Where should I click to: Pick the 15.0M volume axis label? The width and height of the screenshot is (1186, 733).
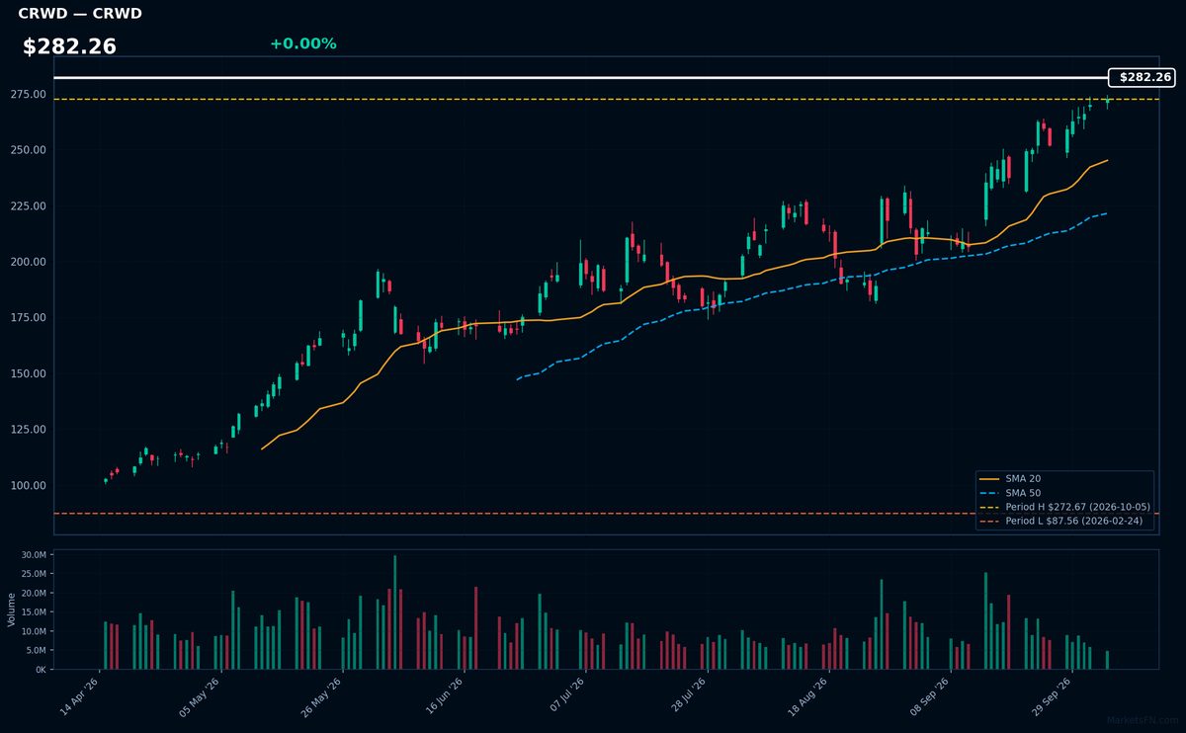33,612
